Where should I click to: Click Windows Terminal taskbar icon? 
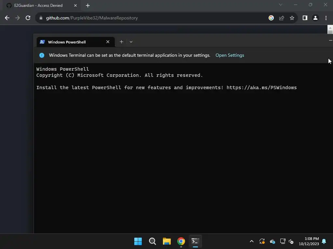pos(195,241)
